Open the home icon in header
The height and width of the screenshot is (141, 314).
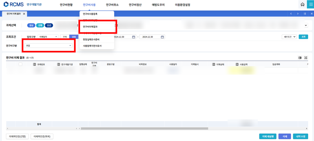[302, 5]
